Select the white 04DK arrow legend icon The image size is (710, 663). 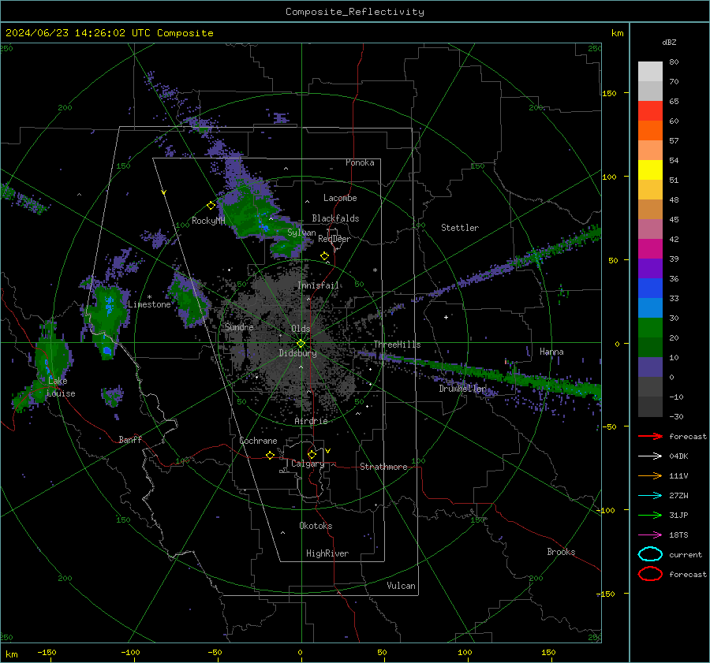coord(650,456)
